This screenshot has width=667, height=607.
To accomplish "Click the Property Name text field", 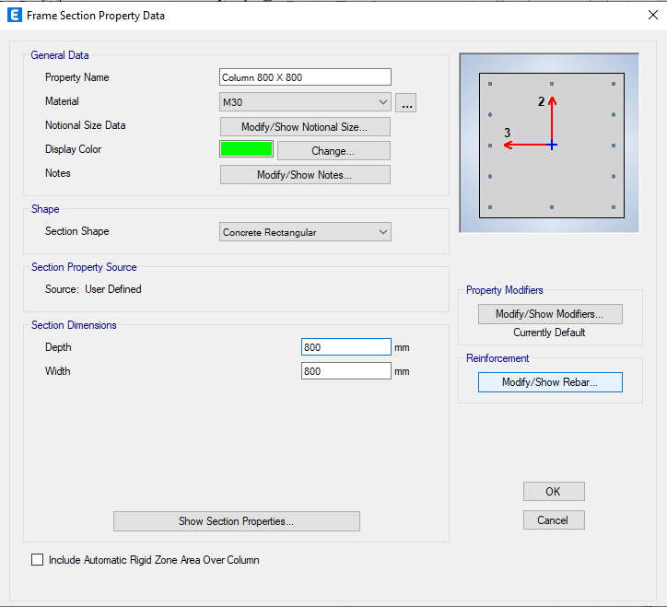I will tap(305, 77).
